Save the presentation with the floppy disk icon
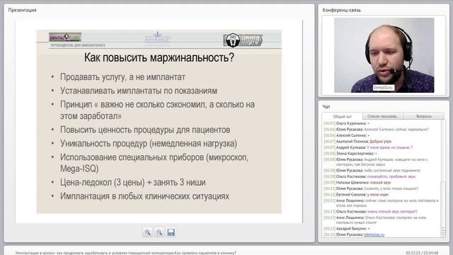453x255 pixels. (x=171, y=232)
